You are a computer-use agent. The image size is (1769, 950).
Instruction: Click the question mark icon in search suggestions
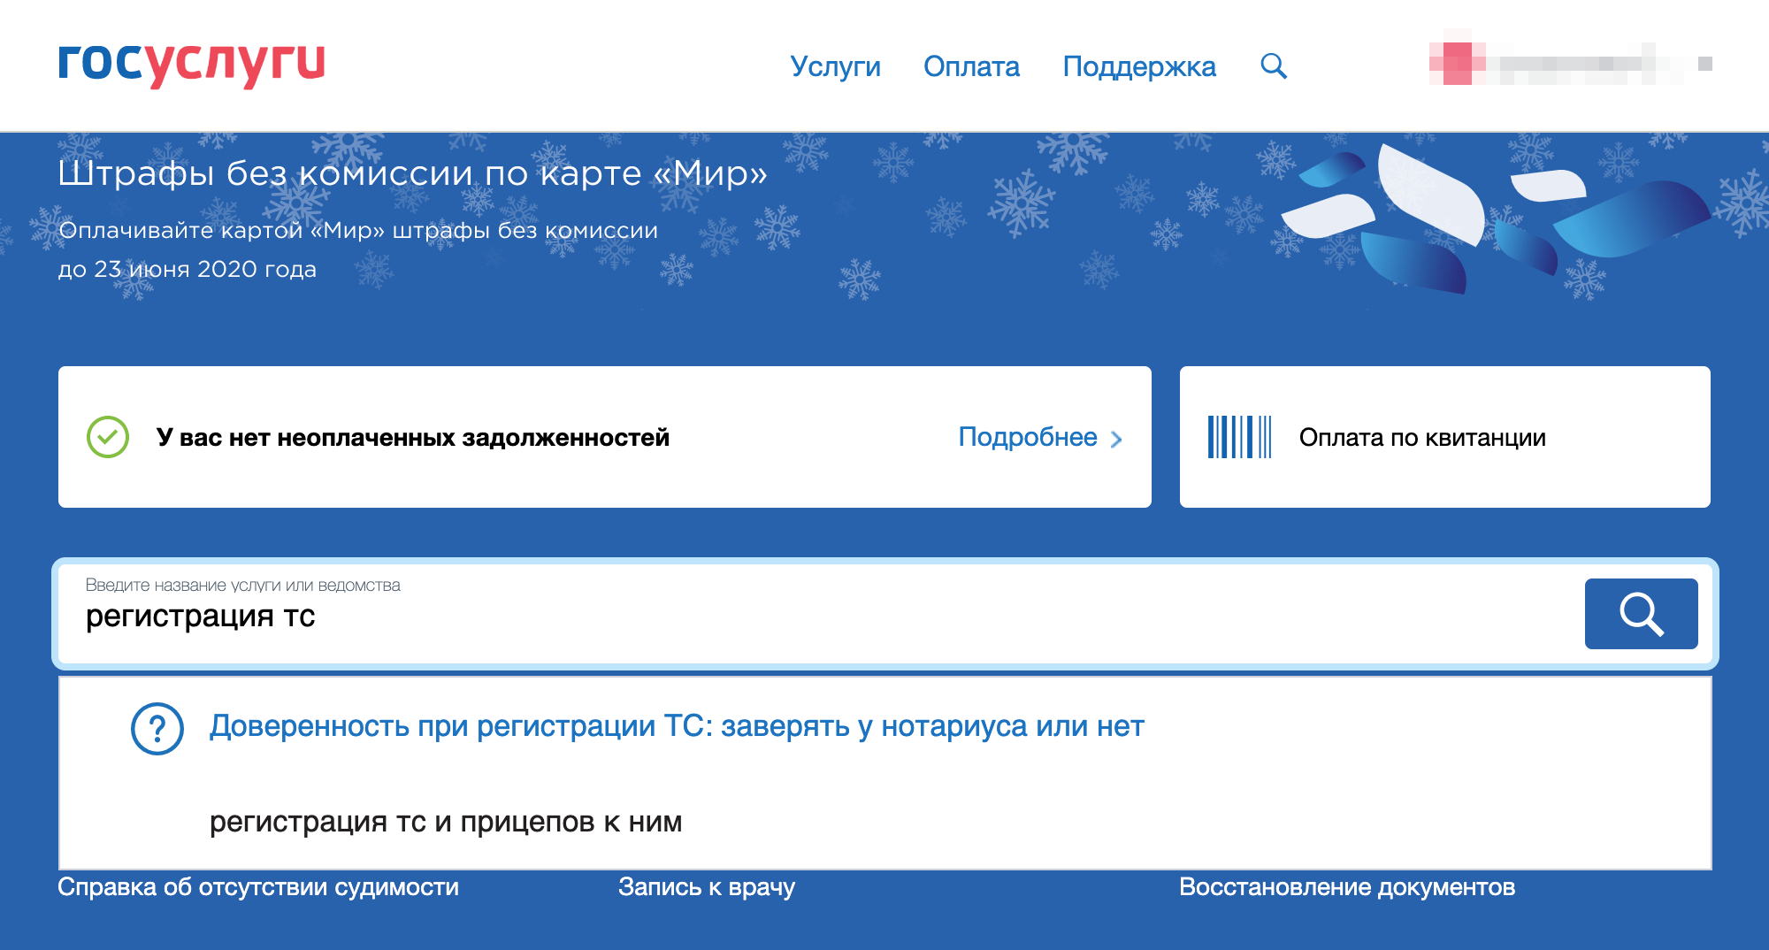[x=157, y=727]
